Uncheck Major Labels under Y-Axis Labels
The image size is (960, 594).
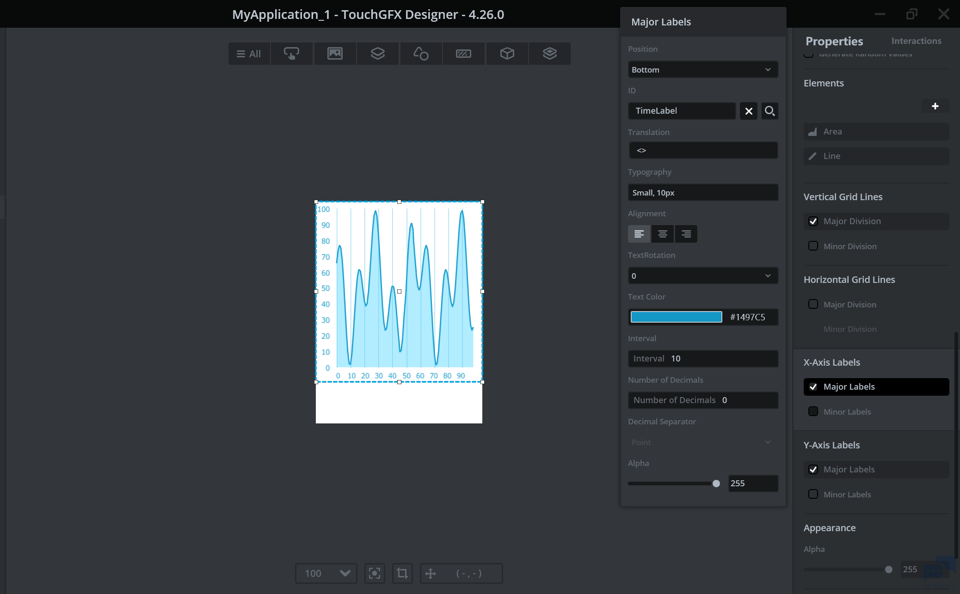(x=813, y=469)
